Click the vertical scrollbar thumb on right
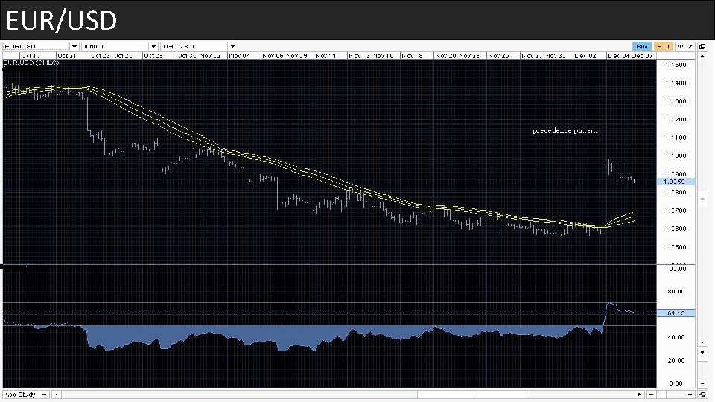715x402 pixels. (x=702, y=199)
